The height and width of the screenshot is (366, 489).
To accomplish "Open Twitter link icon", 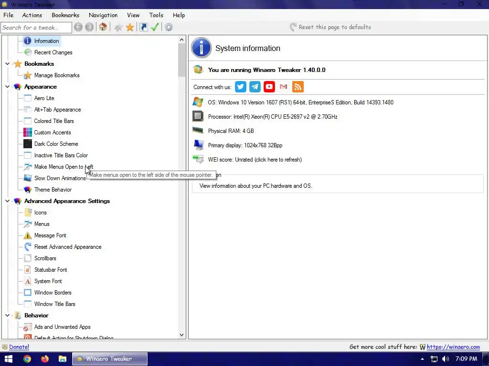I will coord(241,87).
